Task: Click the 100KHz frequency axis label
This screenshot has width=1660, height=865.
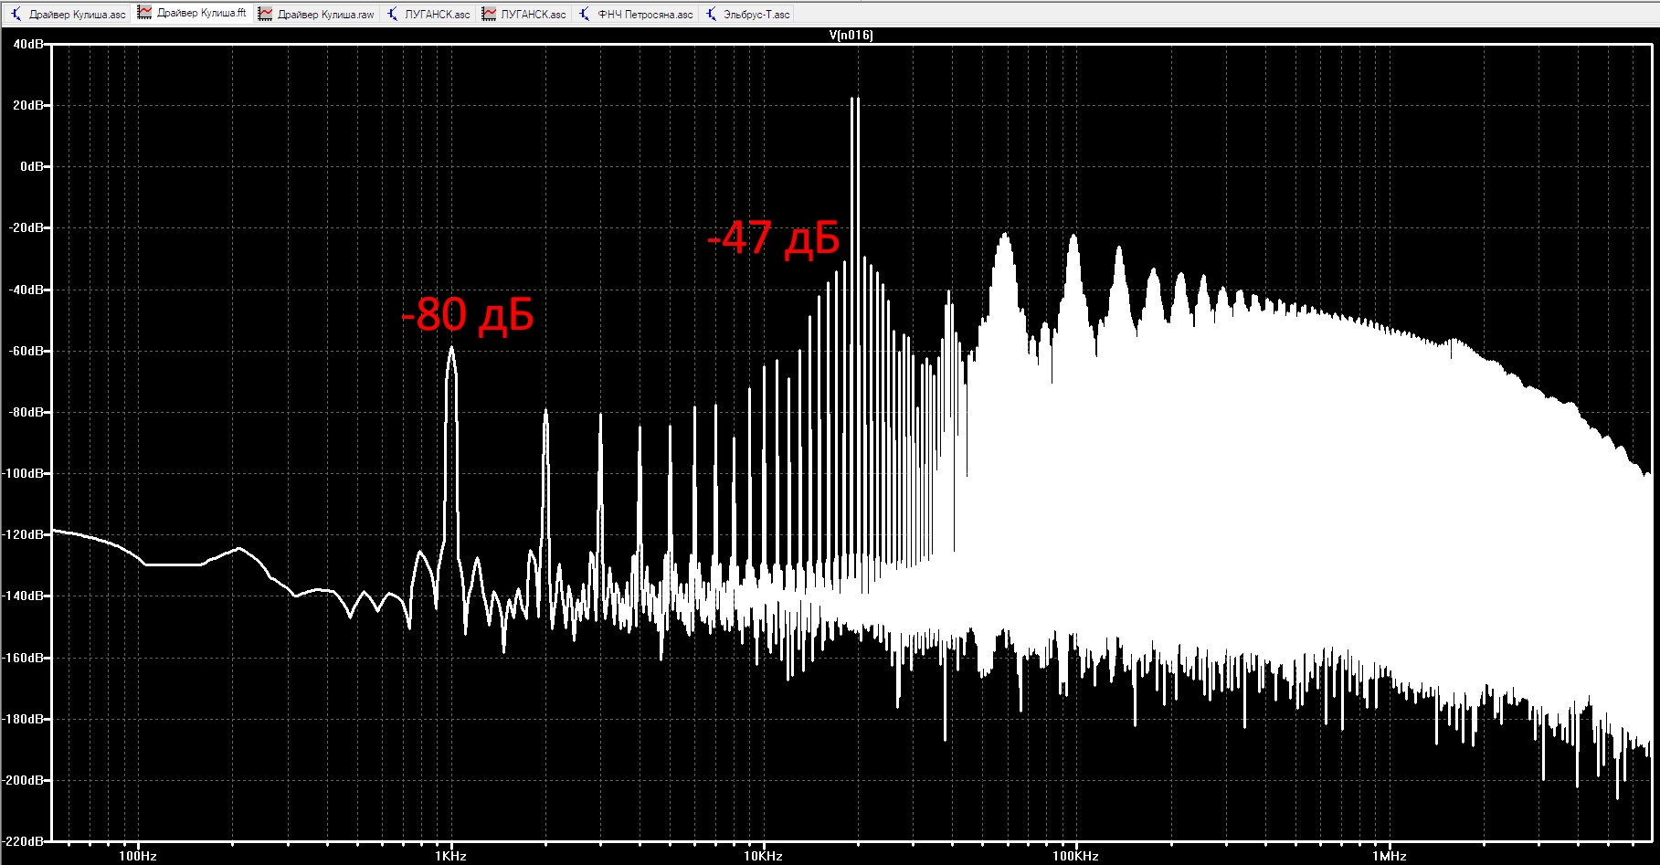Action: [1075, 856]
